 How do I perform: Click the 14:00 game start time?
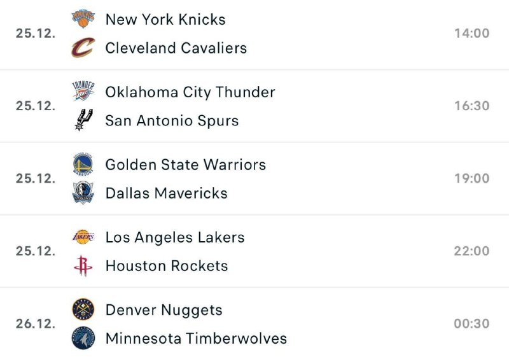tap(471, 33)
